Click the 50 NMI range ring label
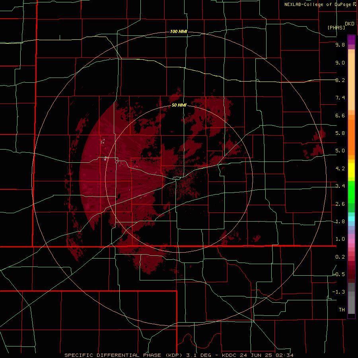This screenshot has width=358, height=358. (179, 105)
